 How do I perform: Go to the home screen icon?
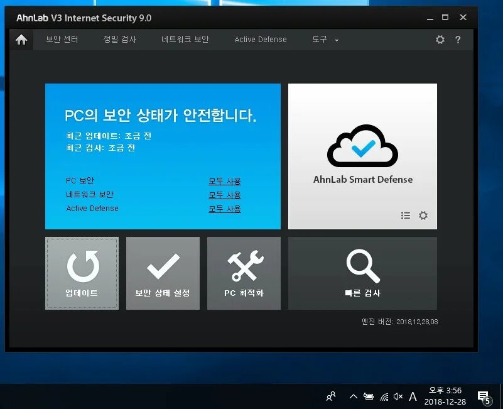21,40
